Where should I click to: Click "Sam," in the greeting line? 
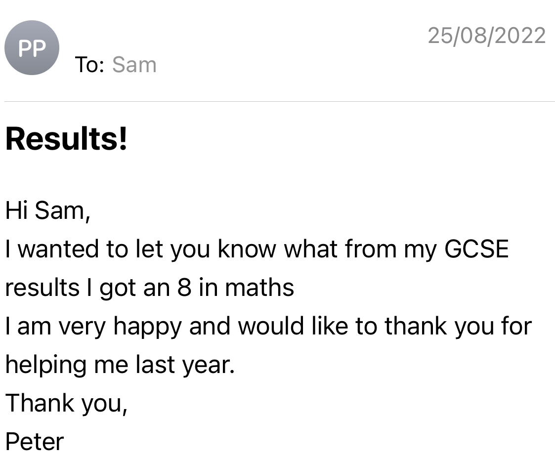tap(63, 211)
